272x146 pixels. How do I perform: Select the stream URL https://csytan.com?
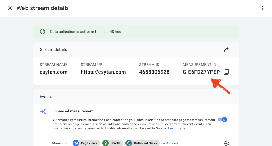click(x=103, y=72)
